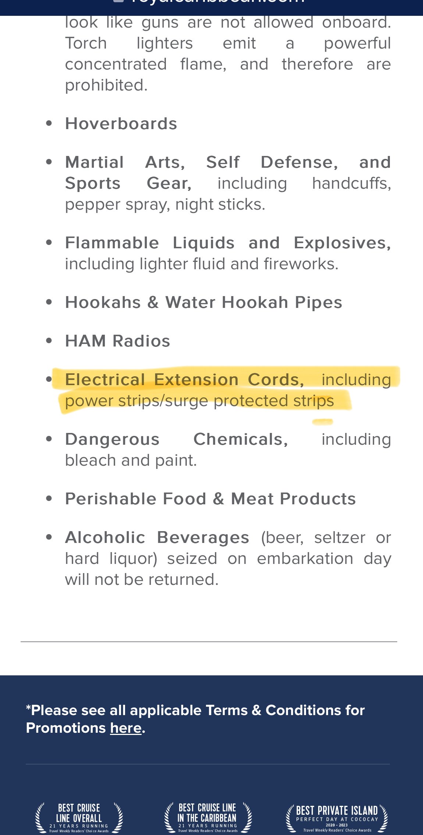Tap the royalcaribbean.com URL in the address bar

(x=218, y=1)
